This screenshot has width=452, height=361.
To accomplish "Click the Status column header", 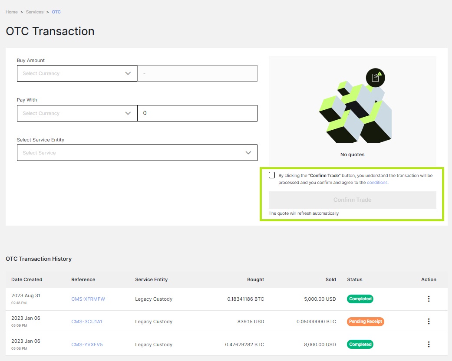I will (x=355, y=279).
